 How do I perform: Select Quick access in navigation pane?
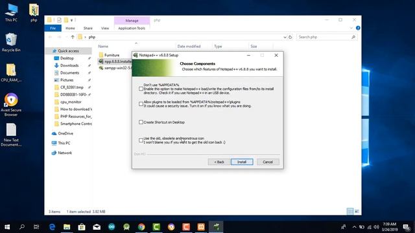tap(68, 50)
